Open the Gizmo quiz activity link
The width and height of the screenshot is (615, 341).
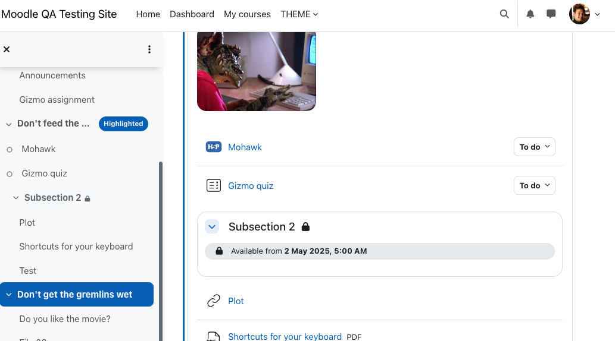pyautogui.click(x=251, y=186)
